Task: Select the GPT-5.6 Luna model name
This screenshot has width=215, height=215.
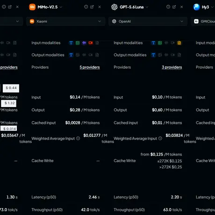Action: point(132,7)
